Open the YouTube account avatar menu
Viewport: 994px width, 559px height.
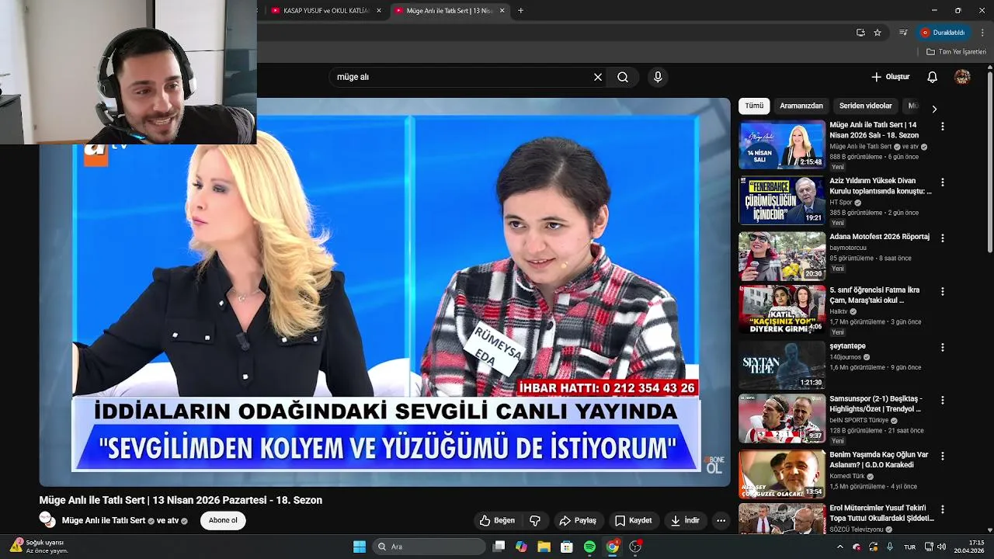click(962, 77)
